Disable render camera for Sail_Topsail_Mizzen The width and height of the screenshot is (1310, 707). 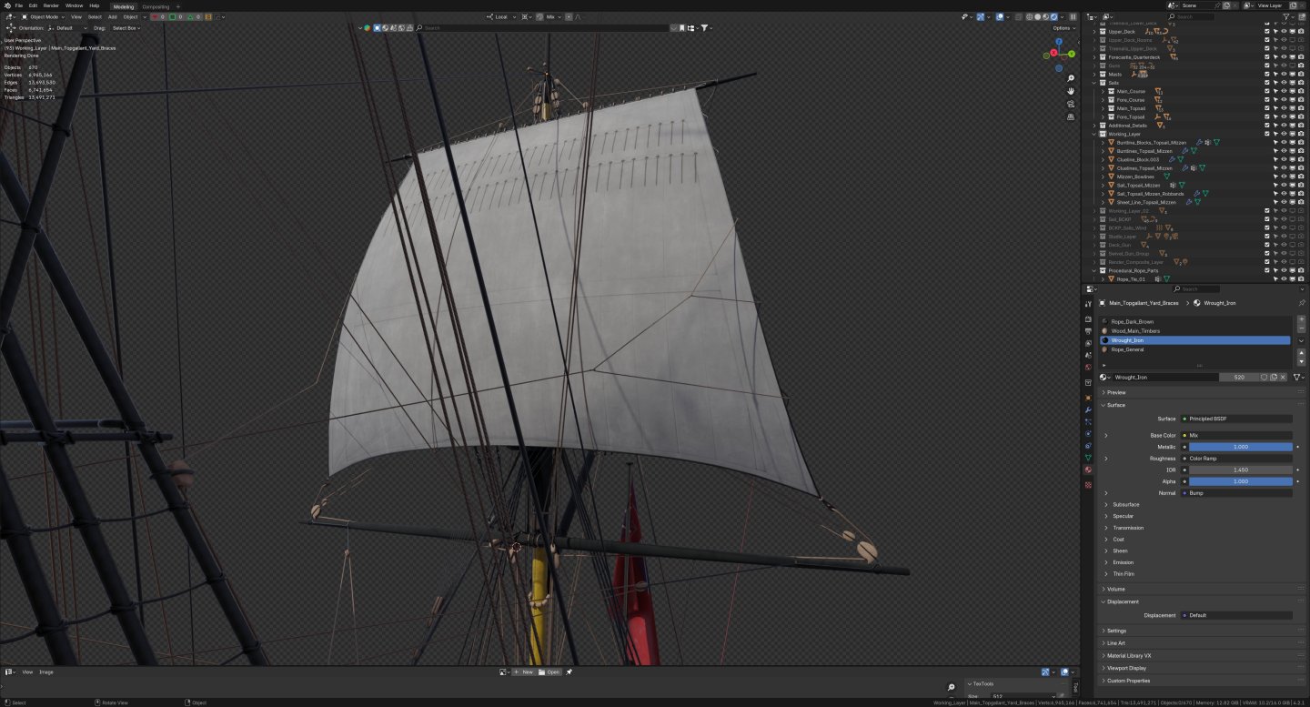1301,185
